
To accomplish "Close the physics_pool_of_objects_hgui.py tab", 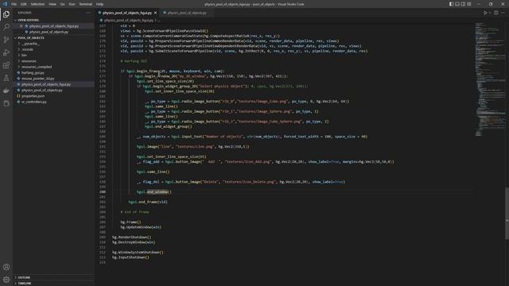I will pyautogui.click(x=156, y=13).
